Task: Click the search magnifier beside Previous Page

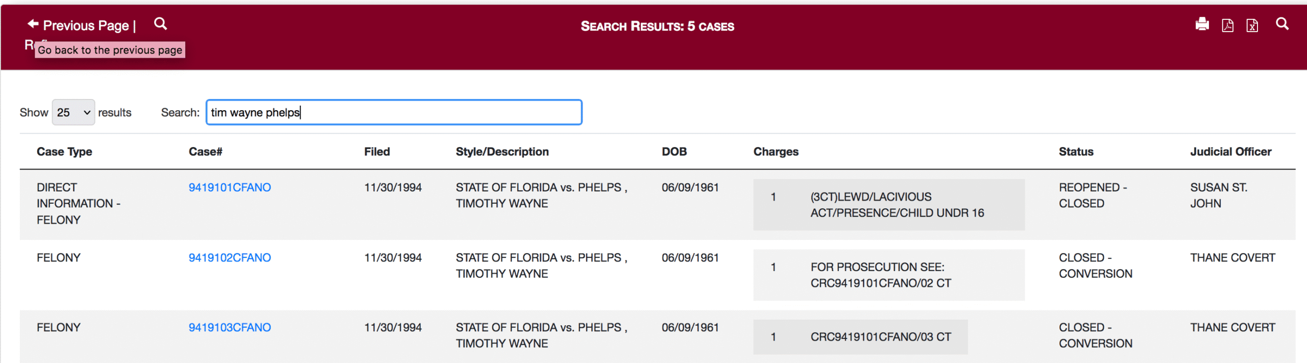Action: pos(160,24)
